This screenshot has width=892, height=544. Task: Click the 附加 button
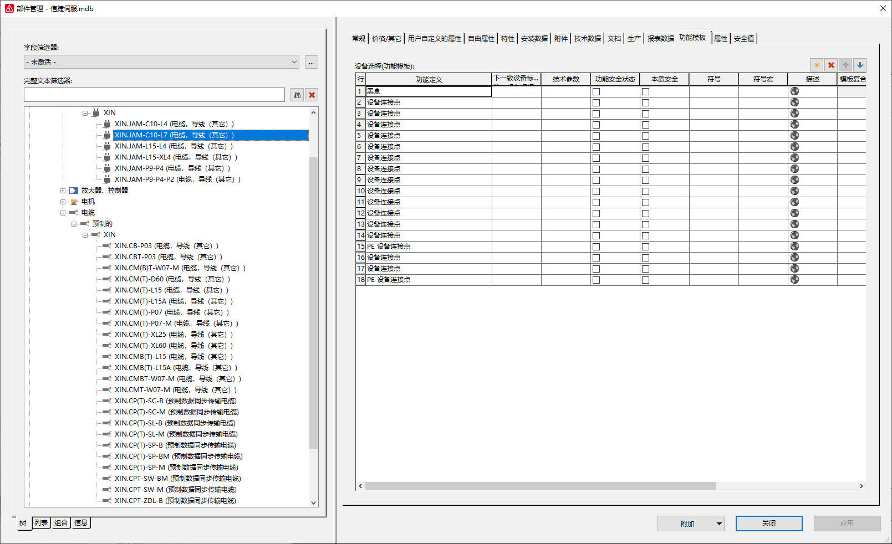click(x=690, y=524)
